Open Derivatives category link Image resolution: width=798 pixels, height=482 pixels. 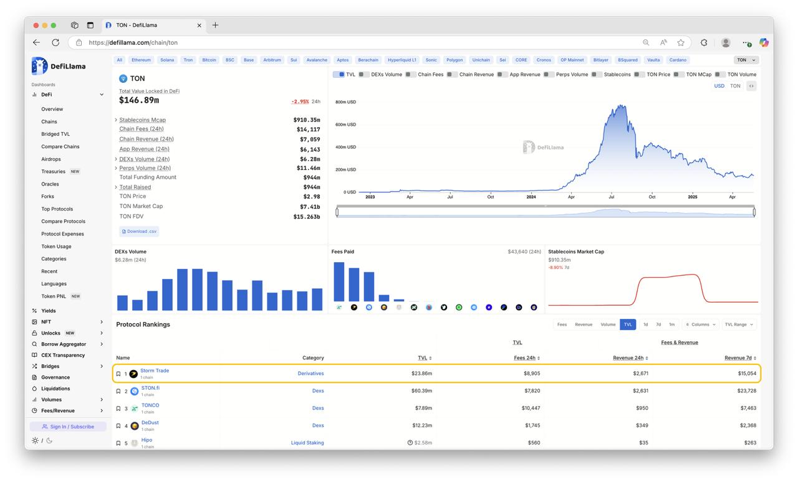[310, 374]
